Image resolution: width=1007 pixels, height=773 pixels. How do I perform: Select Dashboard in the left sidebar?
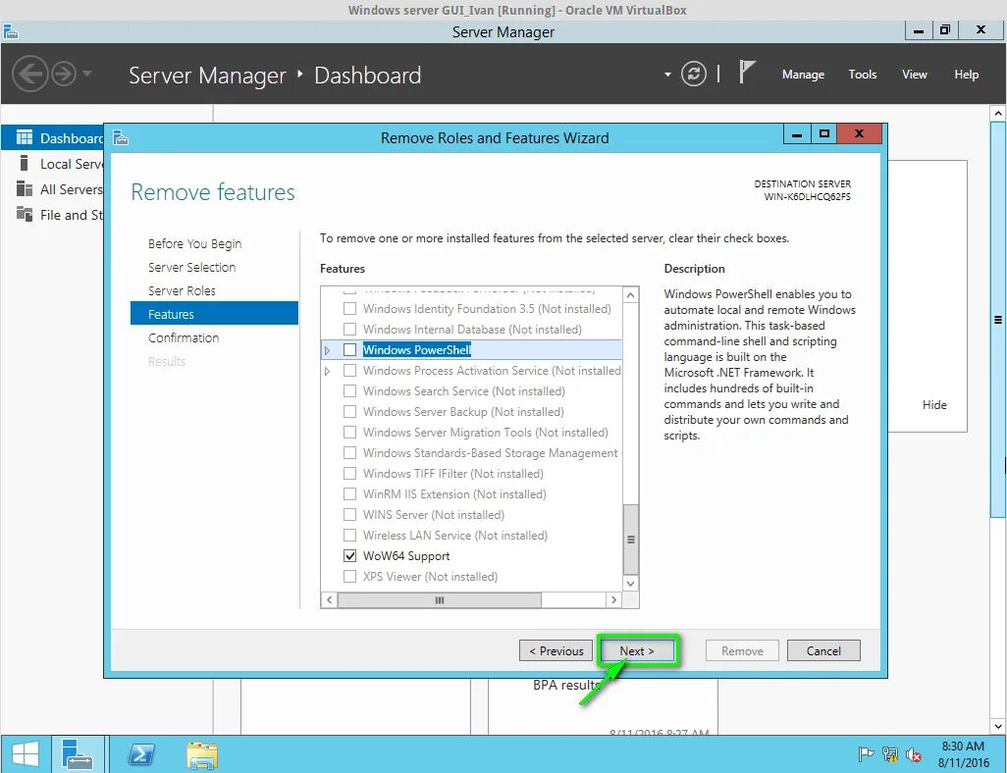[53, 138]
